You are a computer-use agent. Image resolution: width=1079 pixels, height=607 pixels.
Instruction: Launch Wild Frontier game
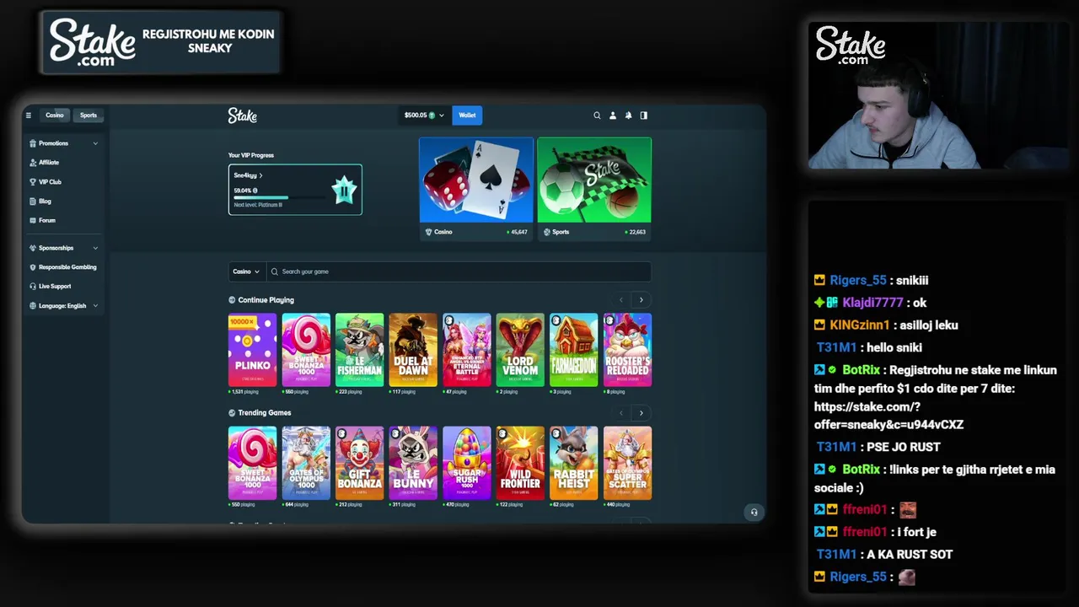point(520,463)
